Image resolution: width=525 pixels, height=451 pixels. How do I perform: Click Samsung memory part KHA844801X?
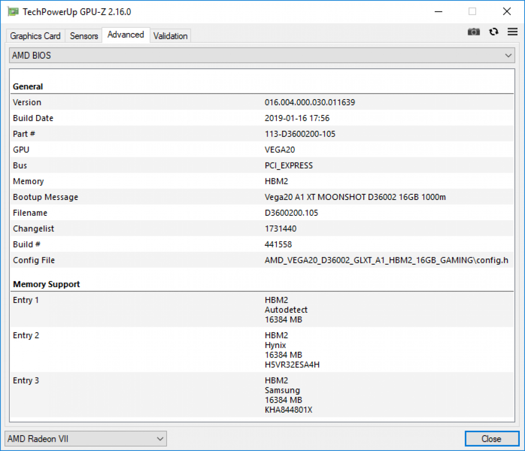point(288,410)
